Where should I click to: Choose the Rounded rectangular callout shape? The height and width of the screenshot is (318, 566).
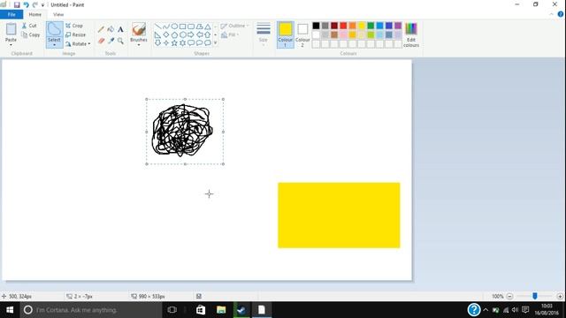pos(191,43)
